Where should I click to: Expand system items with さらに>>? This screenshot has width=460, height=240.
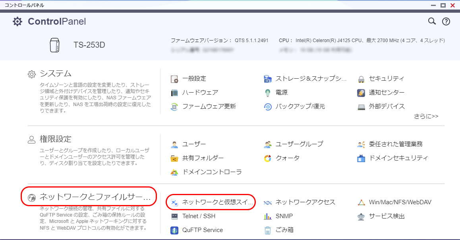[426, 116]
